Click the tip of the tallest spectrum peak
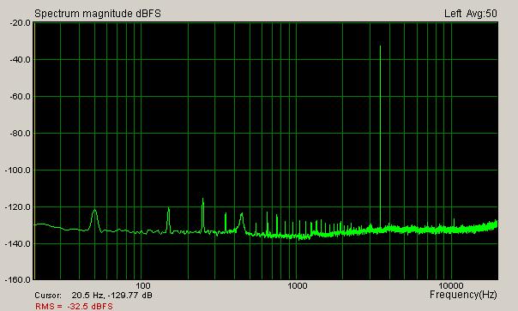518x311 pixels. pyautogui.click(x=380, y=46)
